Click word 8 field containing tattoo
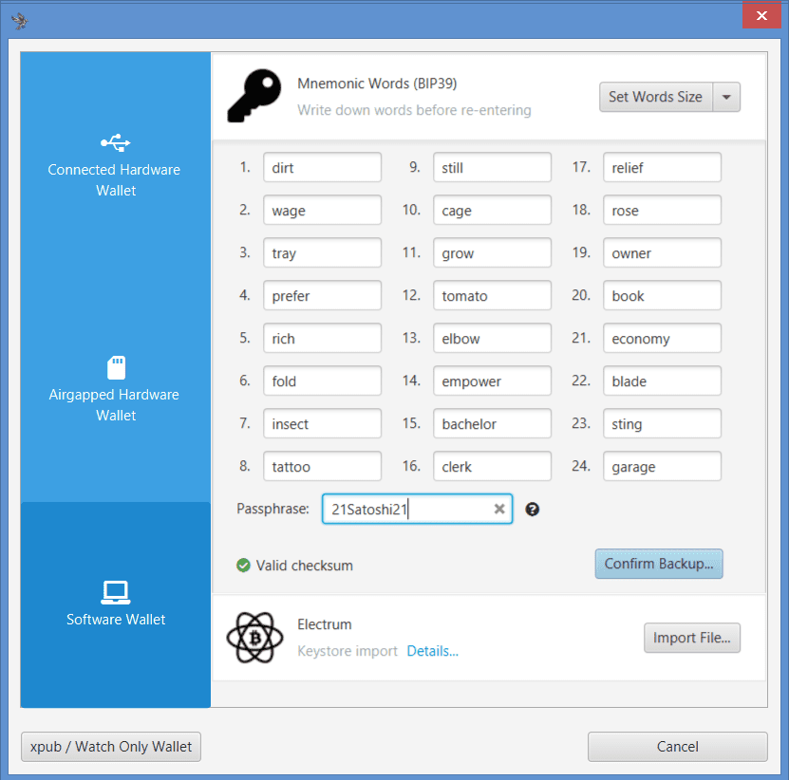 point(322,467)
